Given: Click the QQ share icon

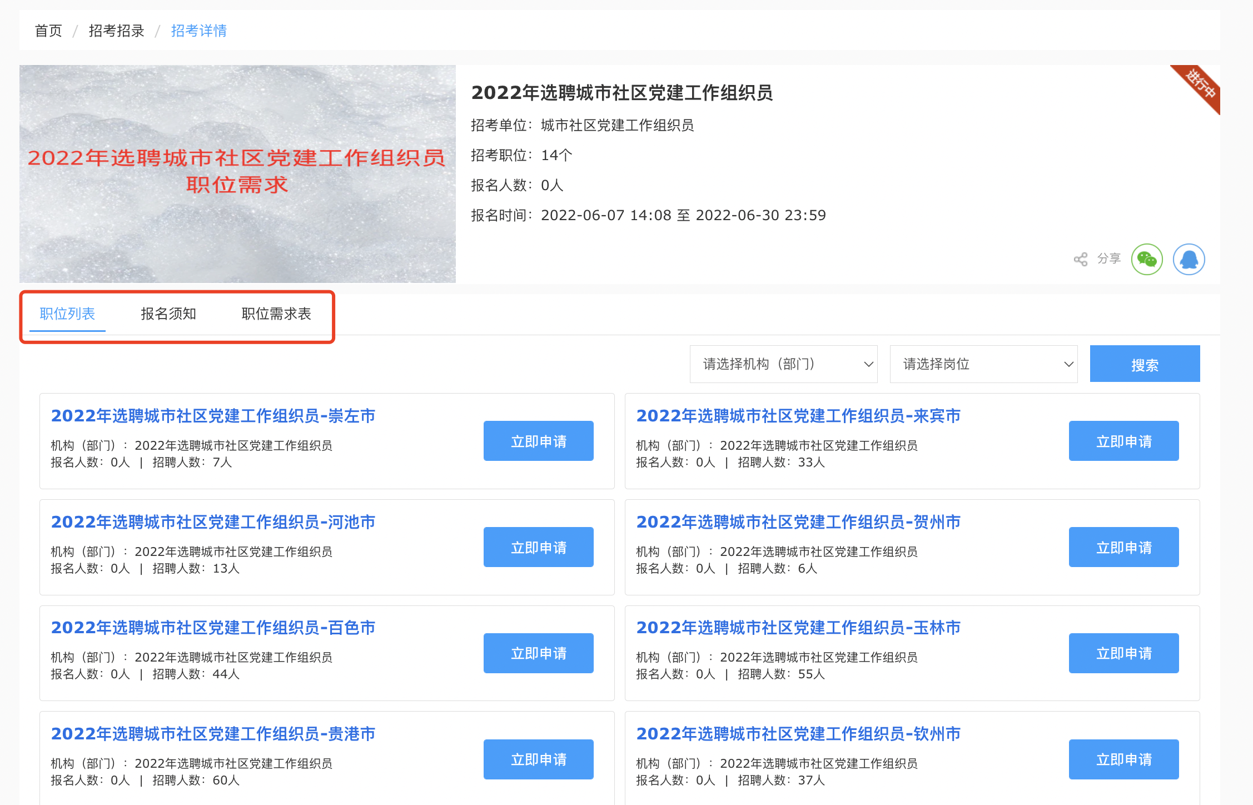Looking at the screenshot, I should click(1189, 259).
